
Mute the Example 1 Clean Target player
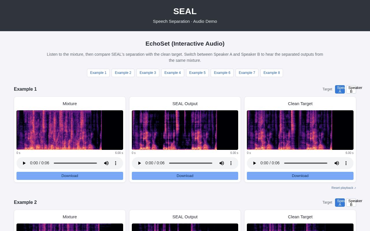tap(337, 163)
